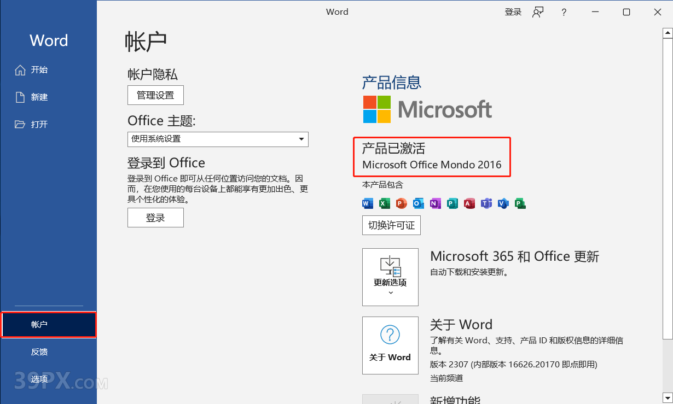The image size is (673, 404).
Task: Click the 登录 button under 登录到 Office
Action: coord(155,218)
